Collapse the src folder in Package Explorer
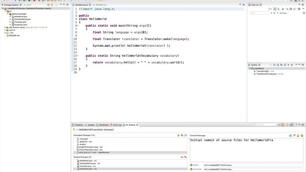This screenshot has width=306, height=172. point(5,11)
